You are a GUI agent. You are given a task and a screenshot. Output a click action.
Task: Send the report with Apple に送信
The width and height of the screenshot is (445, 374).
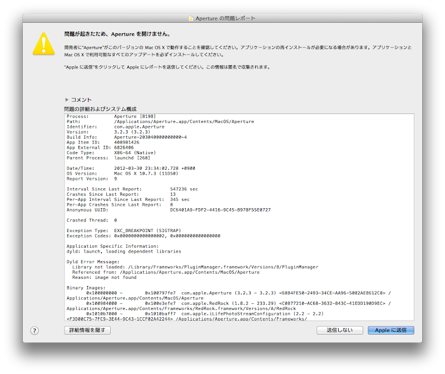point(391,330)
